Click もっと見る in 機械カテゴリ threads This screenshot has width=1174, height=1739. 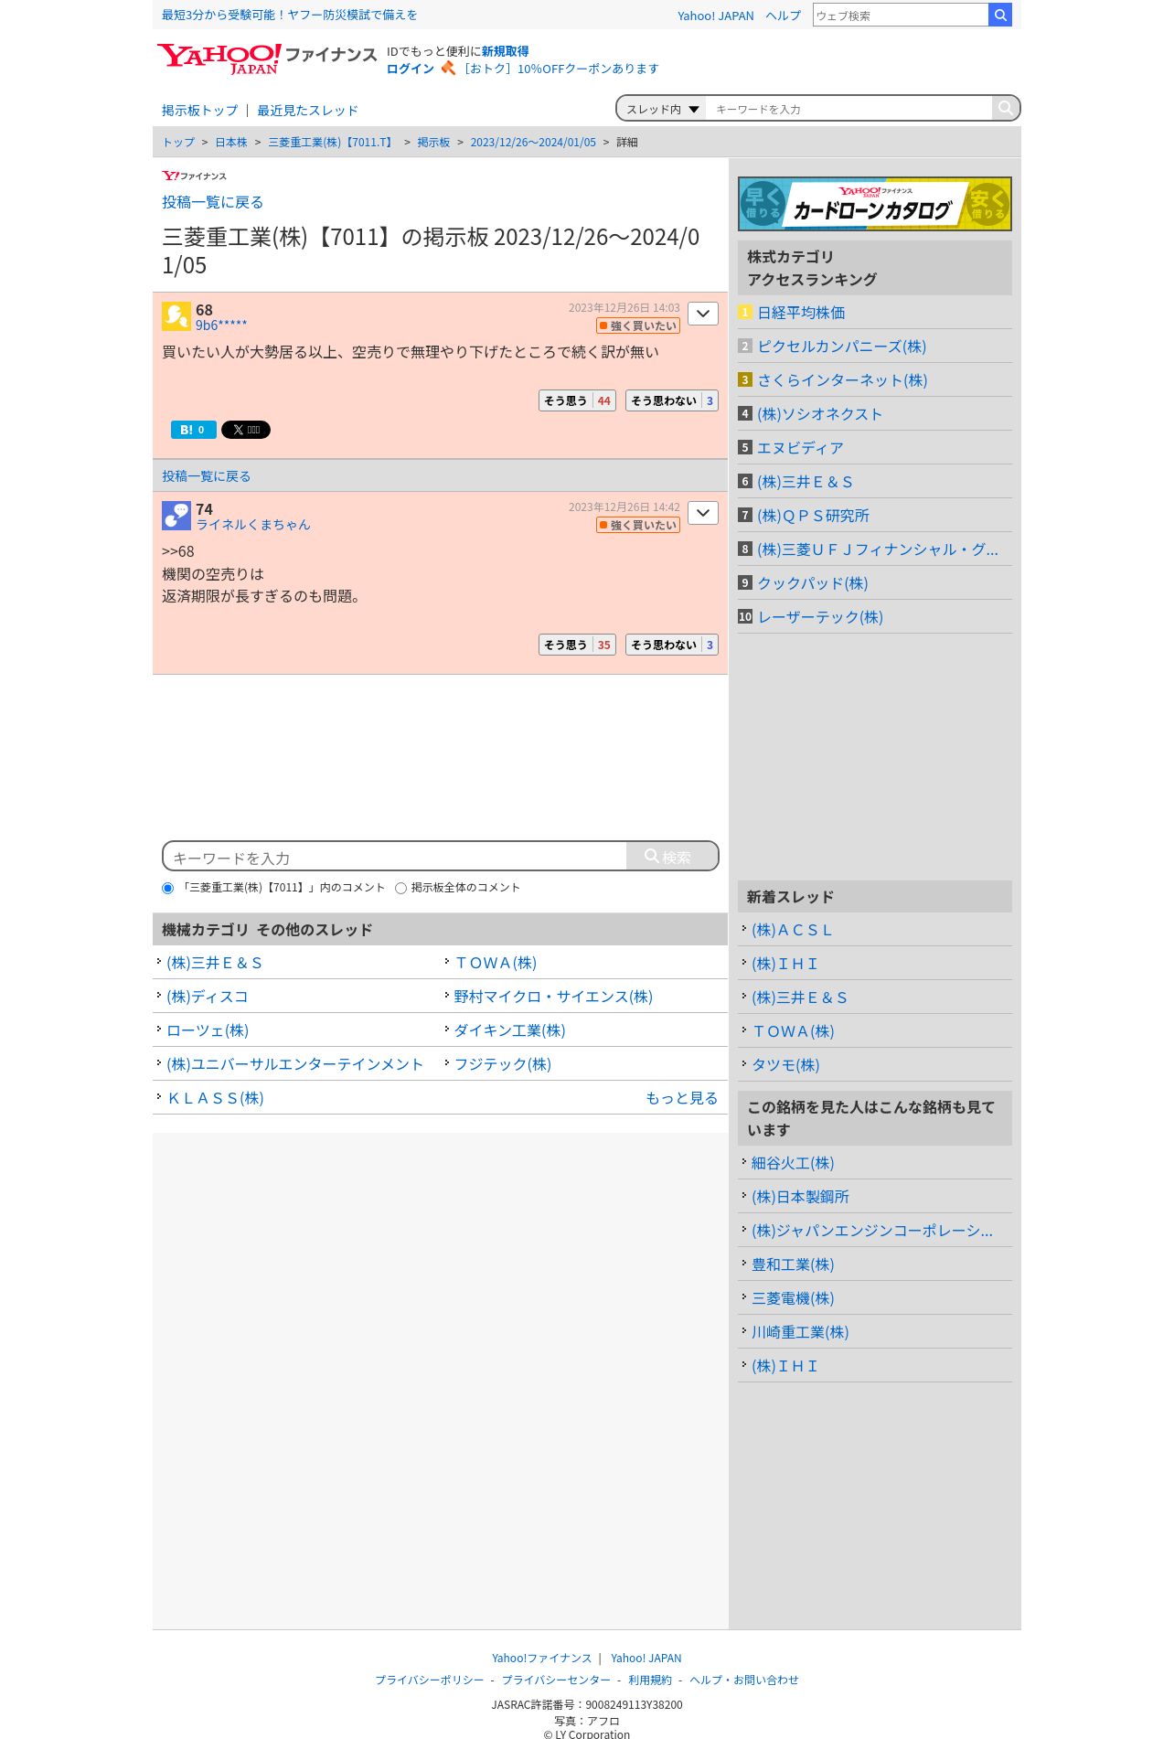[682, 1098]
